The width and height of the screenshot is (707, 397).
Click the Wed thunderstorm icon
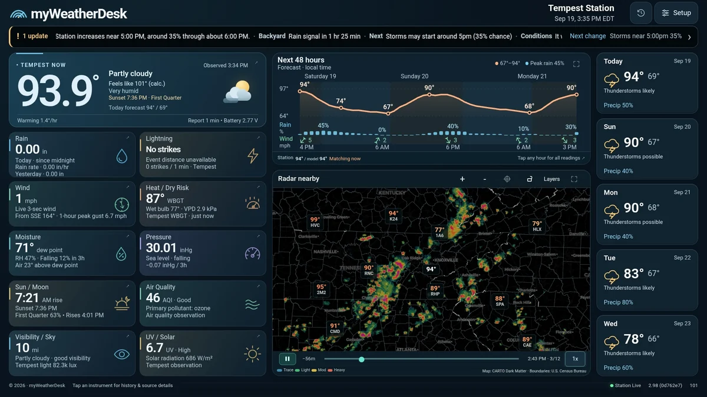coord(612,342)
